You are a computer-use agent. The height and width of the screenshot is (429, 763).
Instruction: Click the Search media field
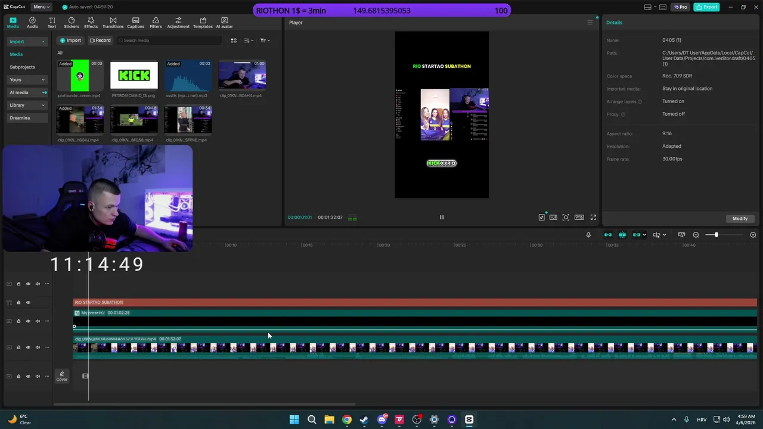click(169, 41)
